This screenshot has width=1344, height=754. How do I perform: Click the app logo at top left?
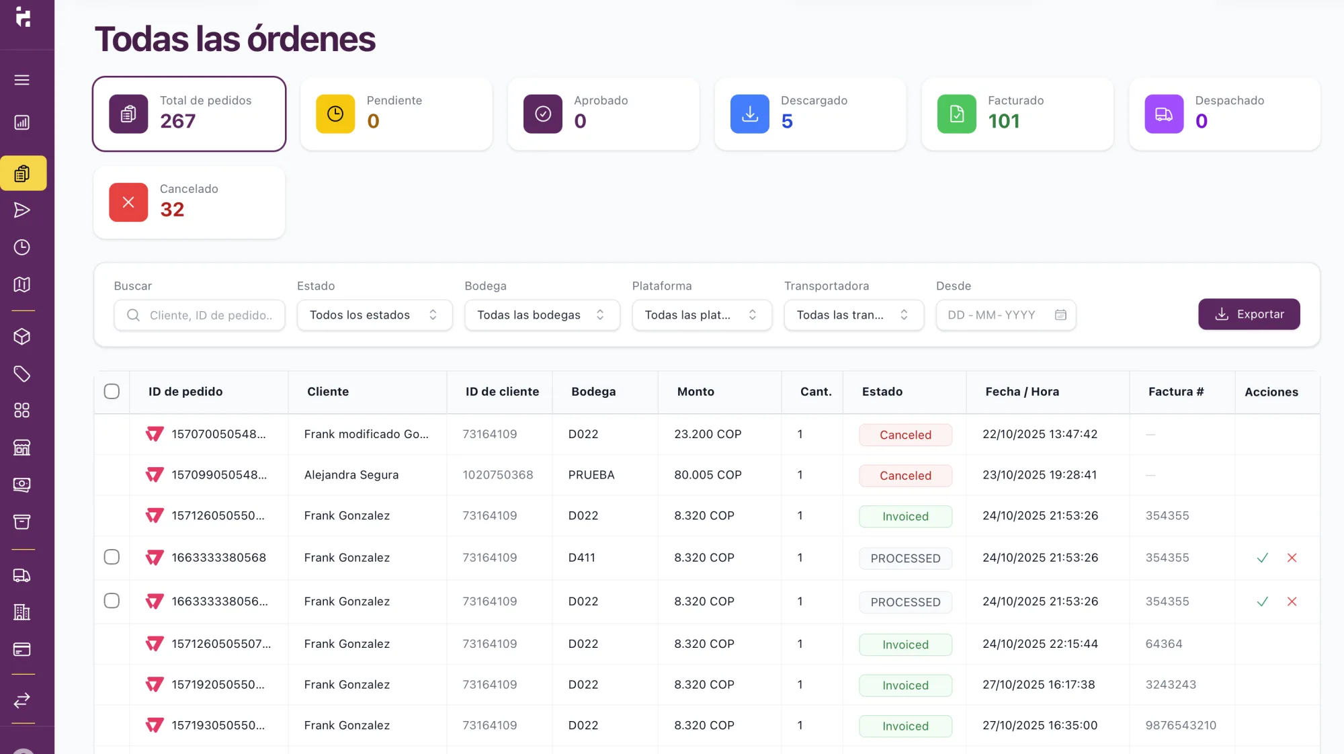tap(24, 17)
